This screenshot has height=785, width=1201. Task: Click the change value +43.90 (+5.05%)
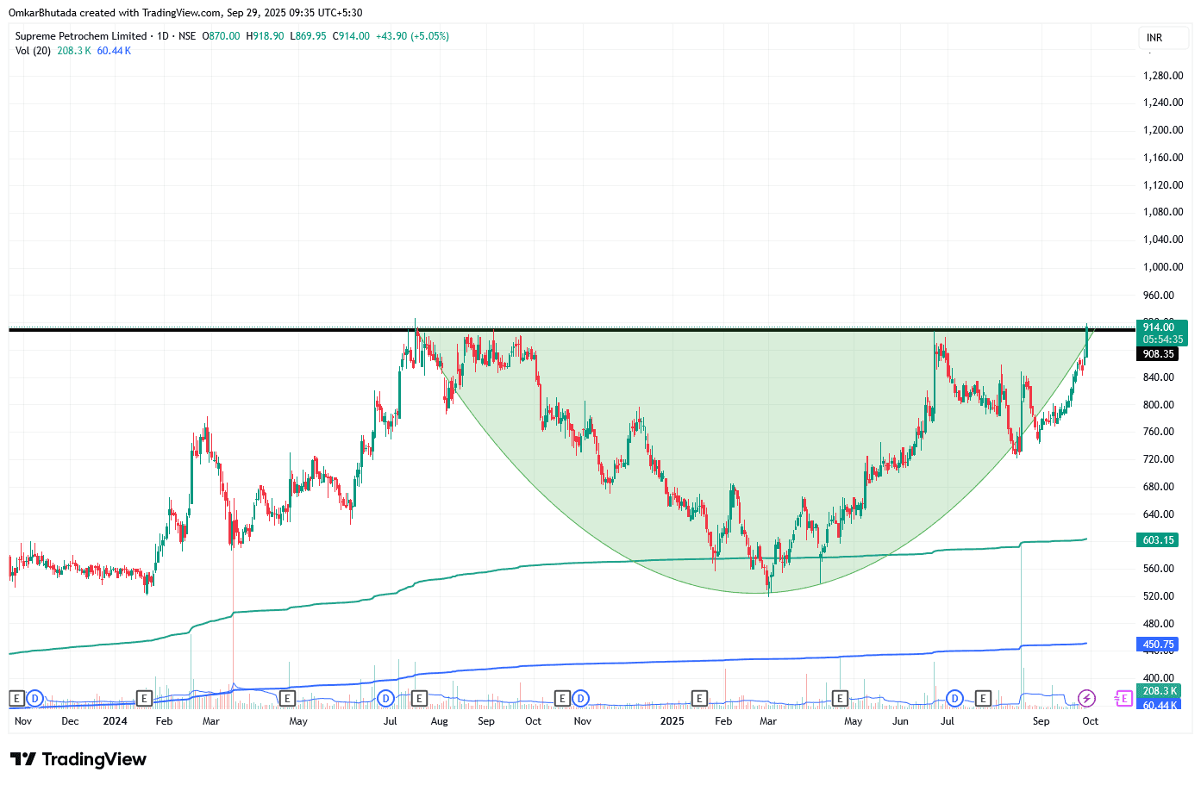(412, 36)
